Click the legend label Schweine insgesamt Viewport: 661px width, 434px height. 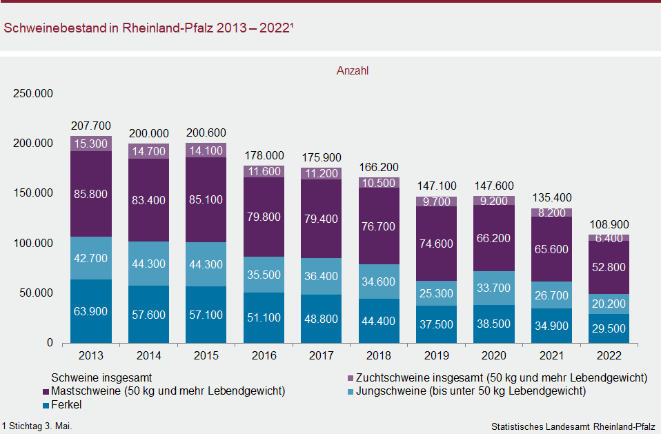click(101, 377)
